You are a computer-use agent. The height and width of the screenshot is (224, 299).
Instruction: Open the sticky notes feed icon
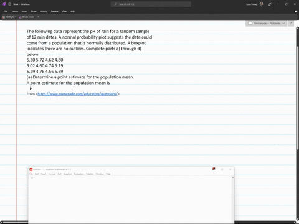[x=295, y=11]
